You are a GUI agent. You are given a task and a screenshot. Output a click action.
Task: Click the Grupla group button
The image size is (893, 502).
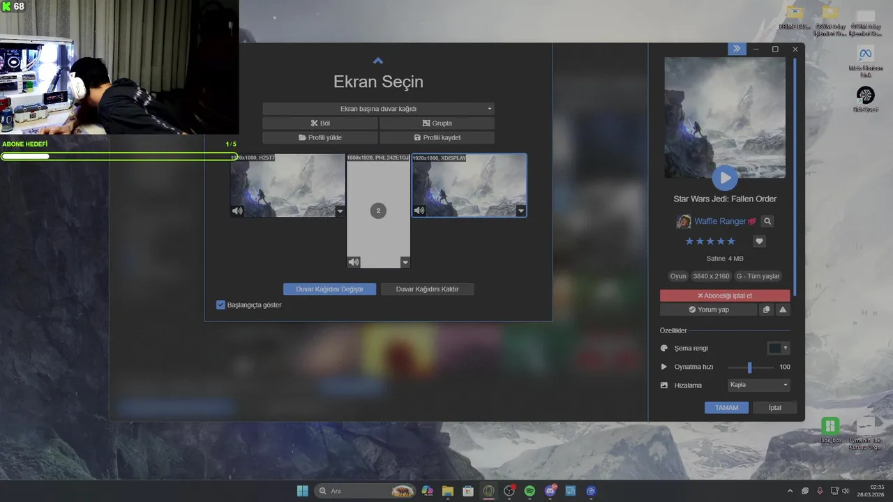pos(437,123)
